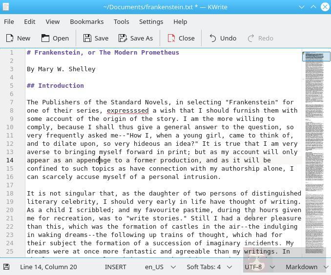Open a file with the Open icon

pos(55,38)
